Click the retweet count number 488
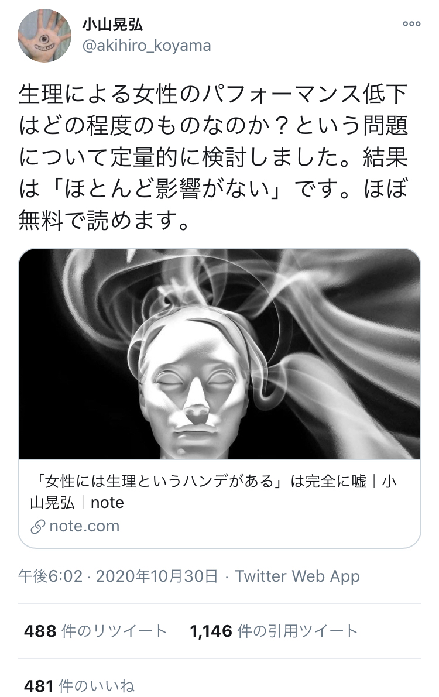The width and height of the screenshot is (439, 697). click(x=40, y=631)
